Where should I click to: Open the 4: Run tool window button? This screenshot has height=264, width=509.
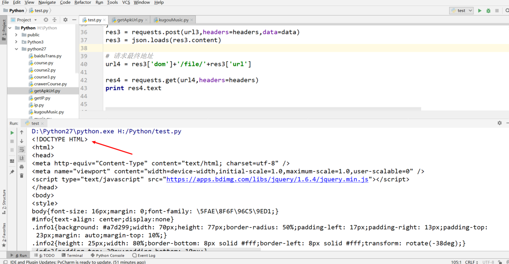coord(18,255)
